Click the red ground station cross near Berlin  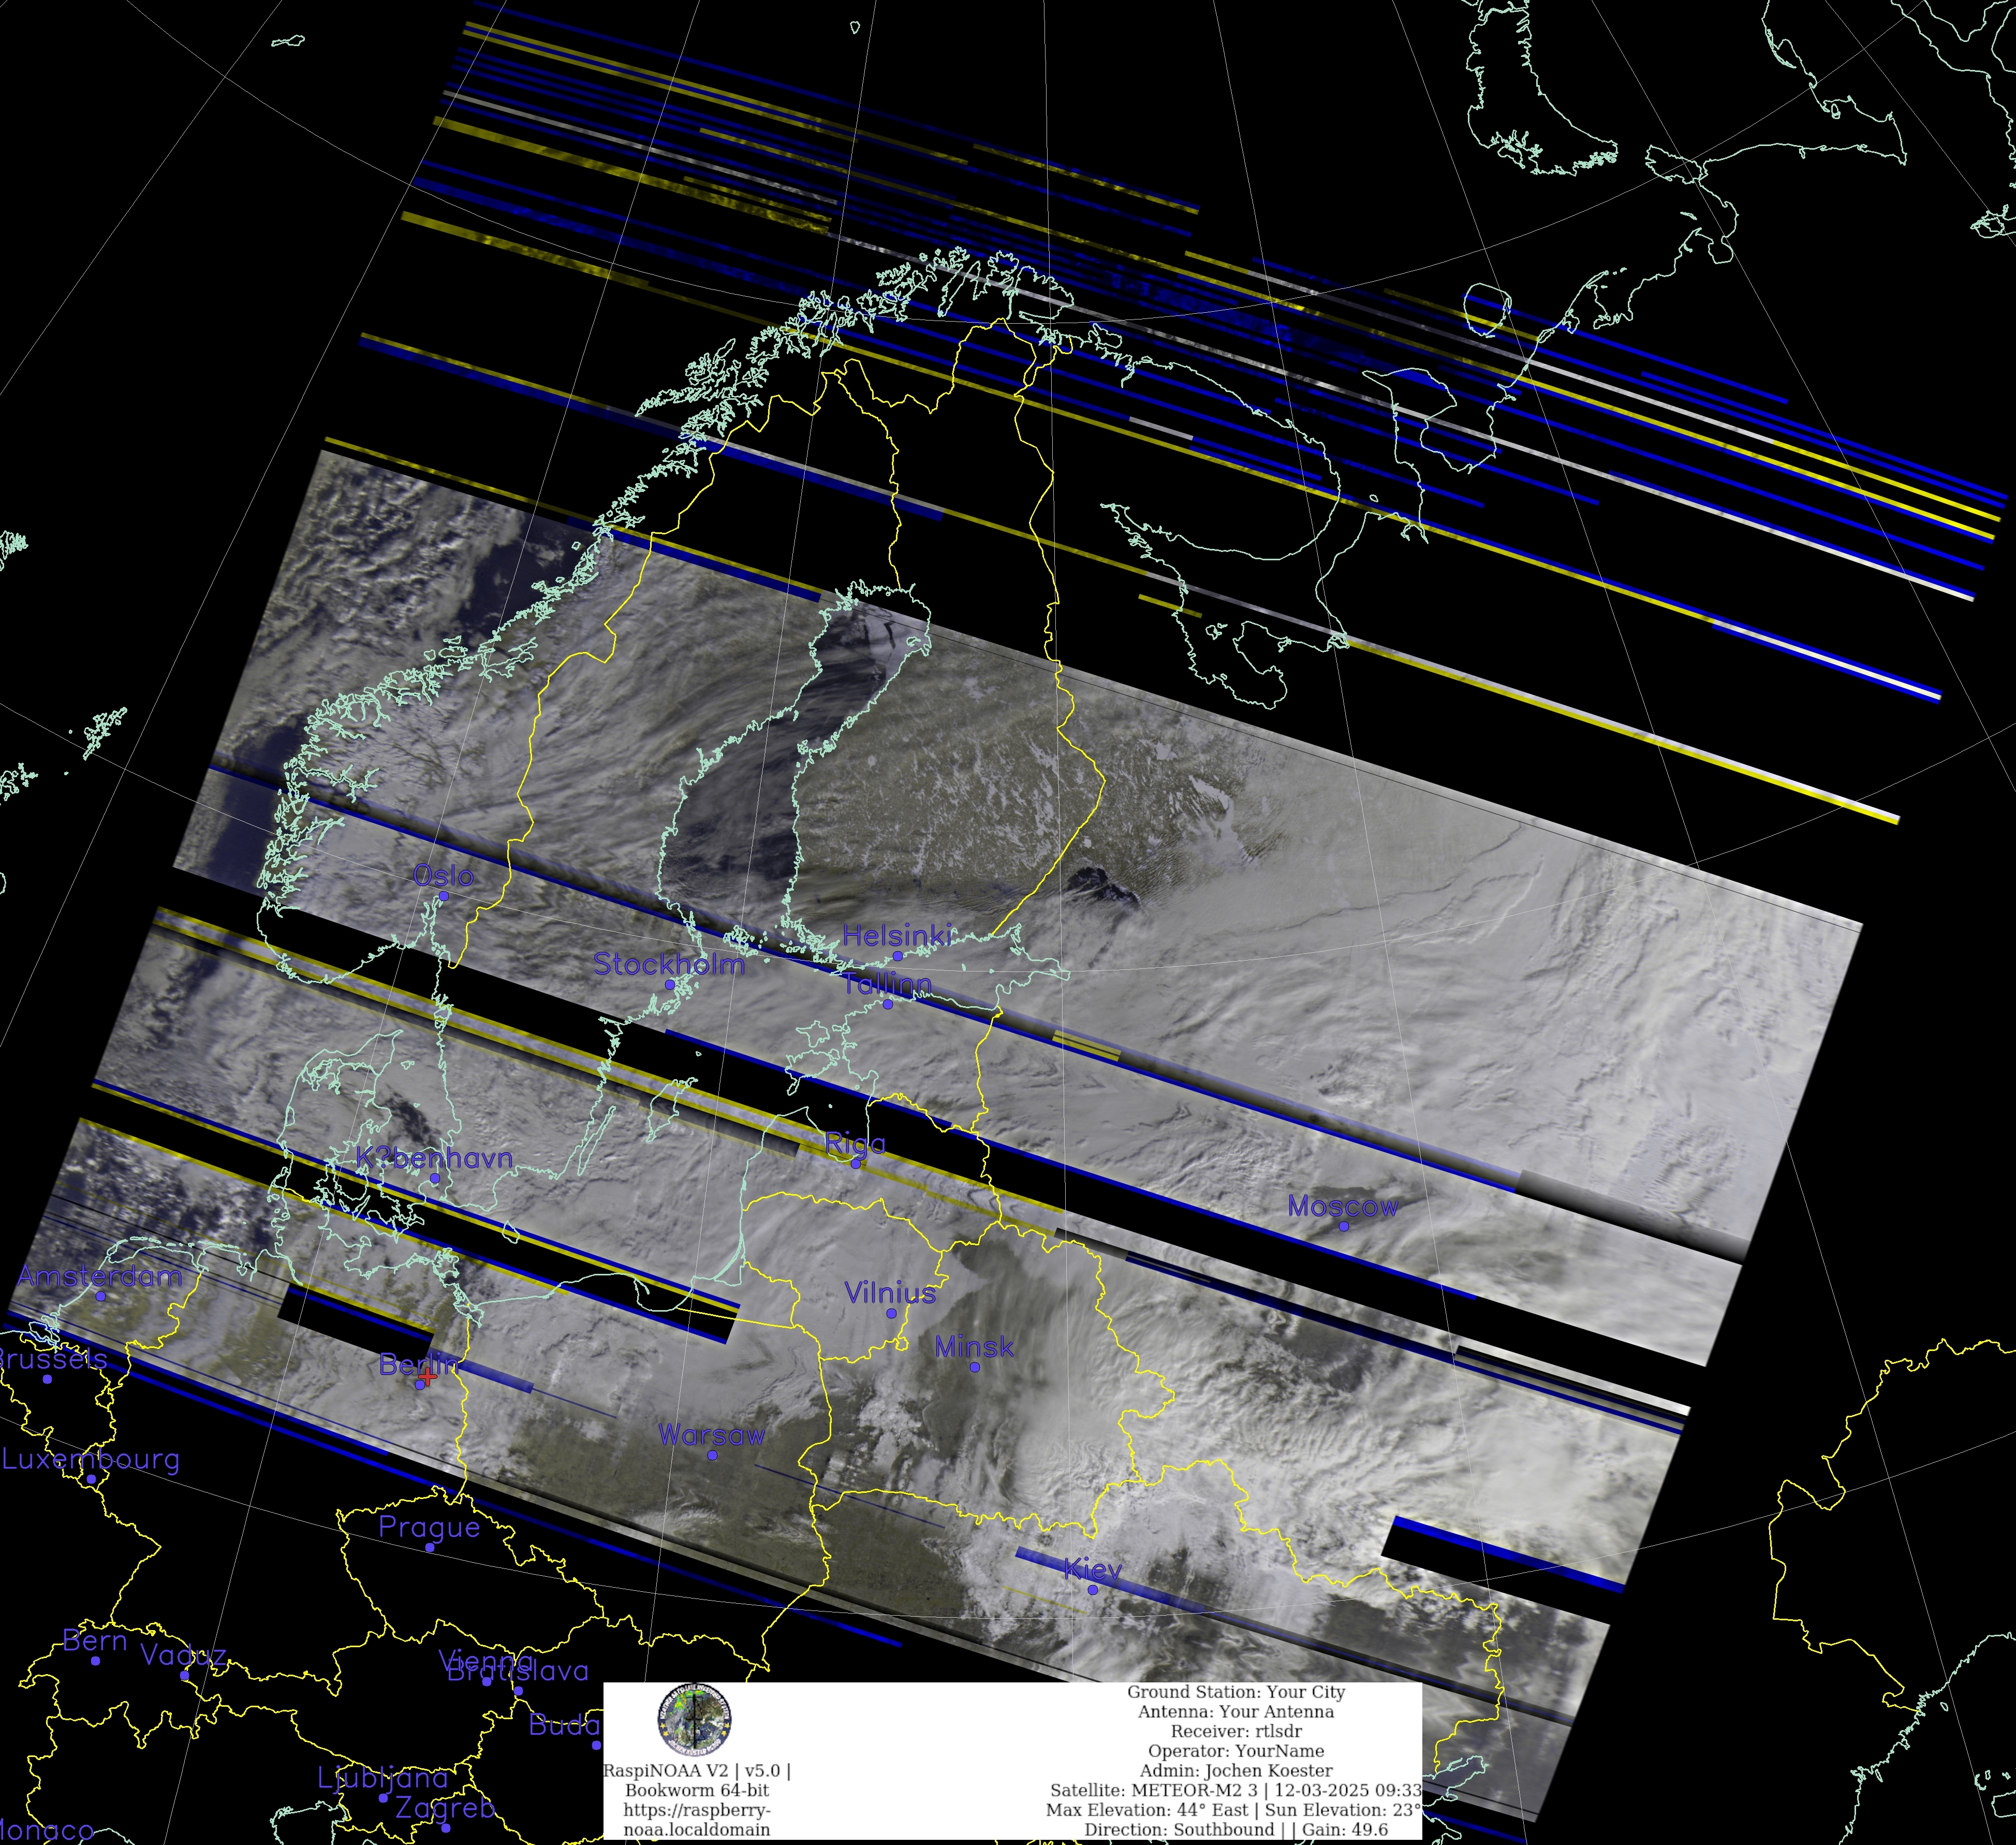click(x=427, y=1377)
